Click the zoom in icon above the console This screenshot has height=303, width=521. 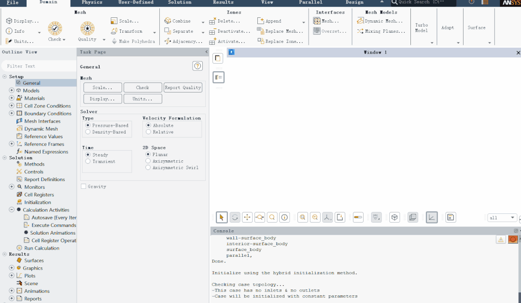tap(303, 217)
